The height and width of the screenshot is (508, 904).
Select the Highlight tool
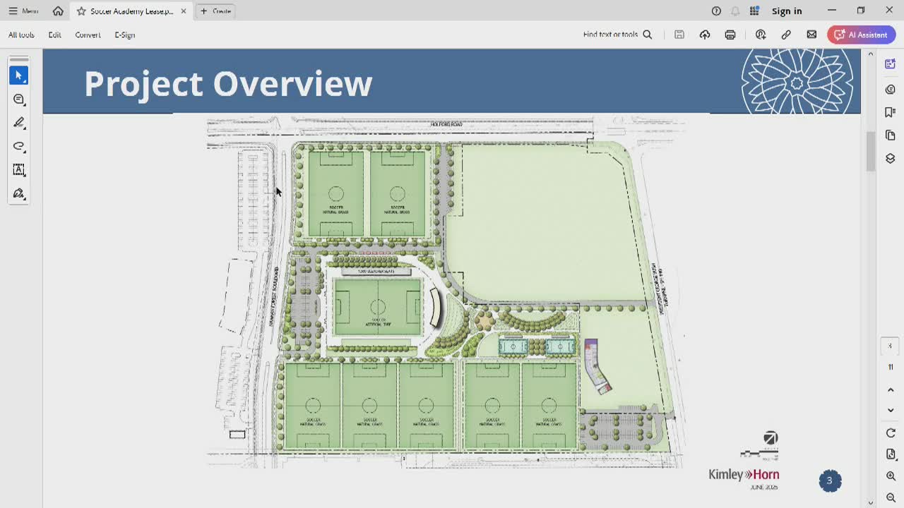click(19, 123)
